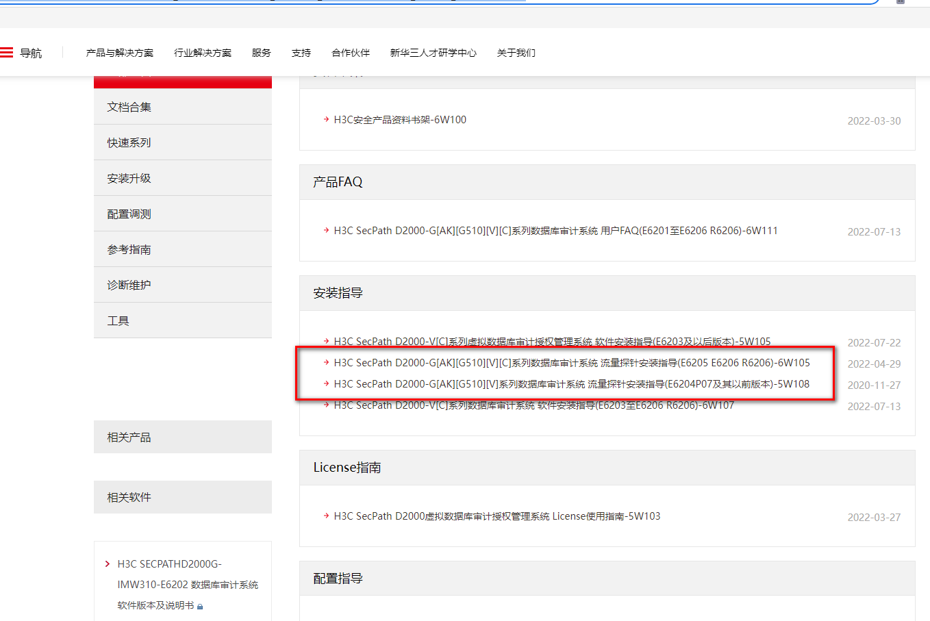Select 快速系列 in the left sidebar
This screenshot has width=930, height=621.
183,142
